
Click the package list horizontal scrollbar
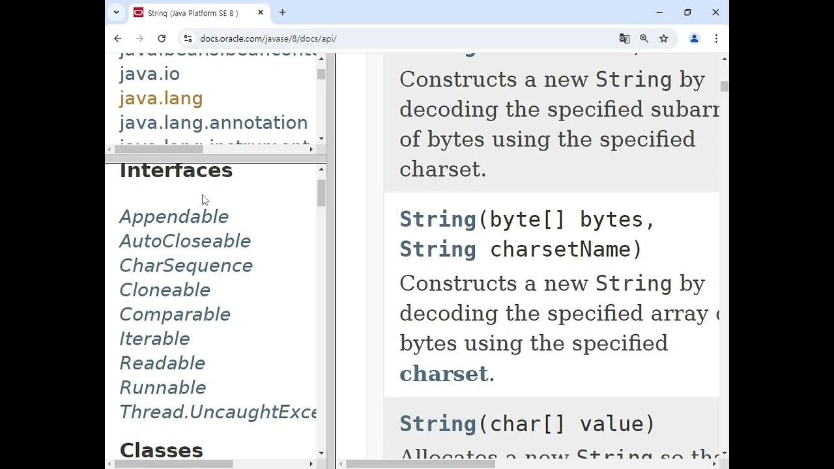160,149
